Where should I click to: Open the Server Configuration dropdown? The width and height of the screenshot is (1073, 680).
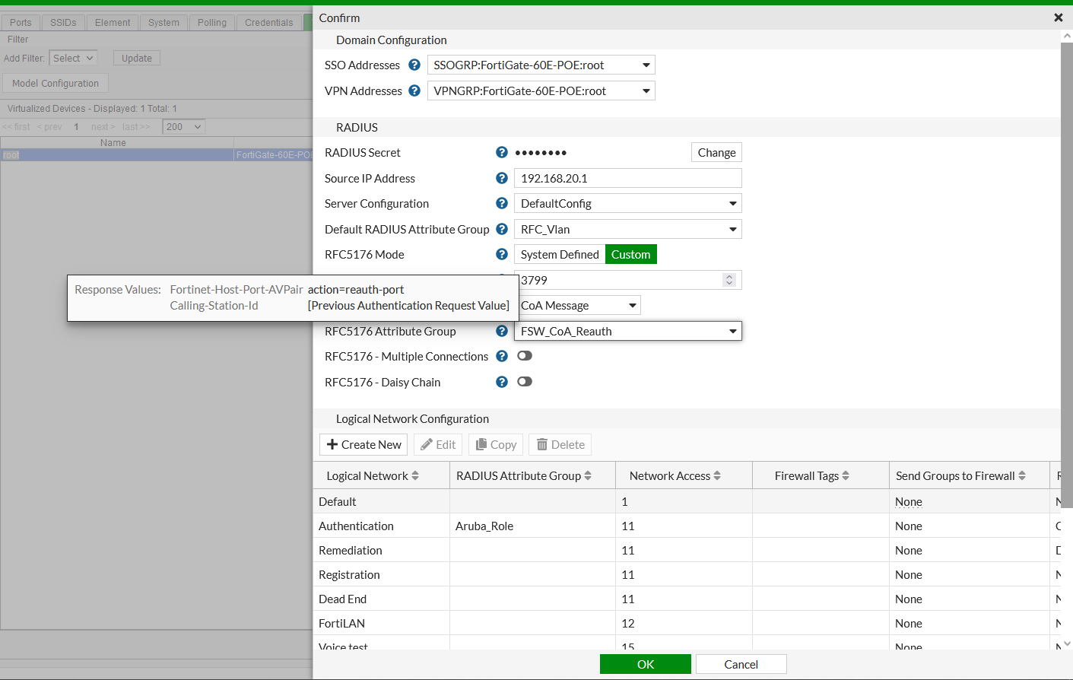pos(732,203)
